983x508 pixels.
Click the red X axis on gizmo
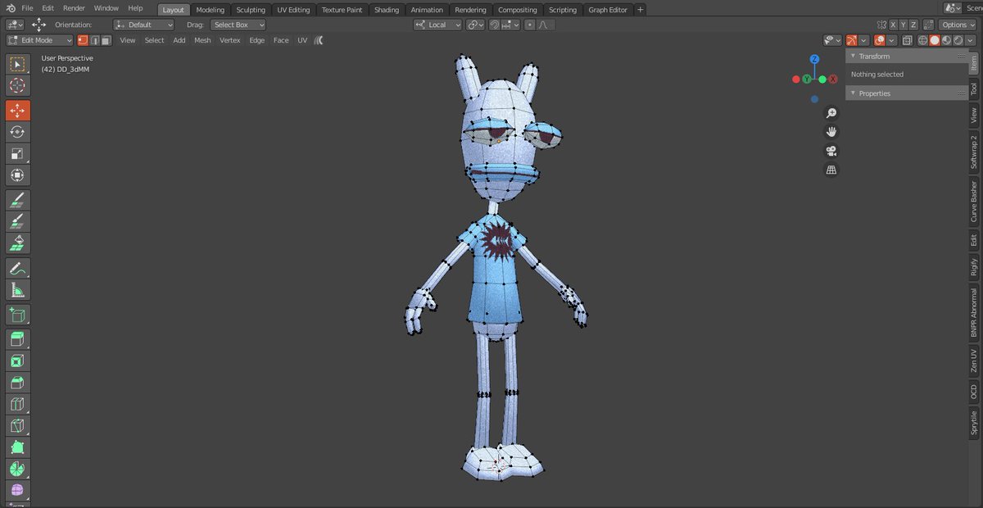tap(833, 79)
